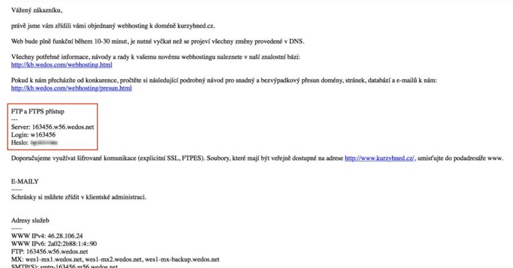Click the E-MAILY section heading
The width and height of the screenshot is (513, 268).
tap(26, 182)
